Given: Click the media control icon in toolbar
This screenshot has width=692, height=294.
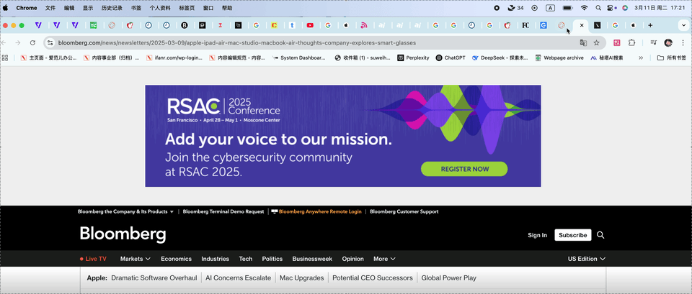Looking at the screenshot, I should click(653, 43).
